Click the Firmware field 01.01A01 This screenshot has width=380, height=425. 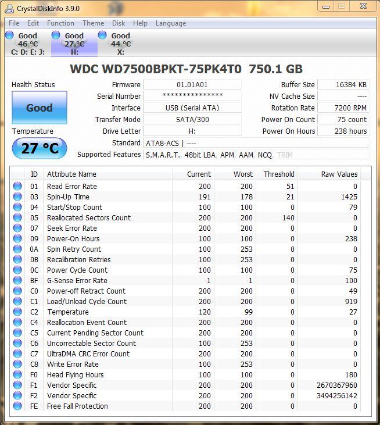click(192, 84)
